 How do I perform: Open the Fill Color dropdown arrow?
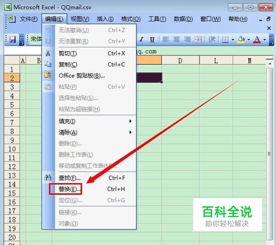(248, 40)
